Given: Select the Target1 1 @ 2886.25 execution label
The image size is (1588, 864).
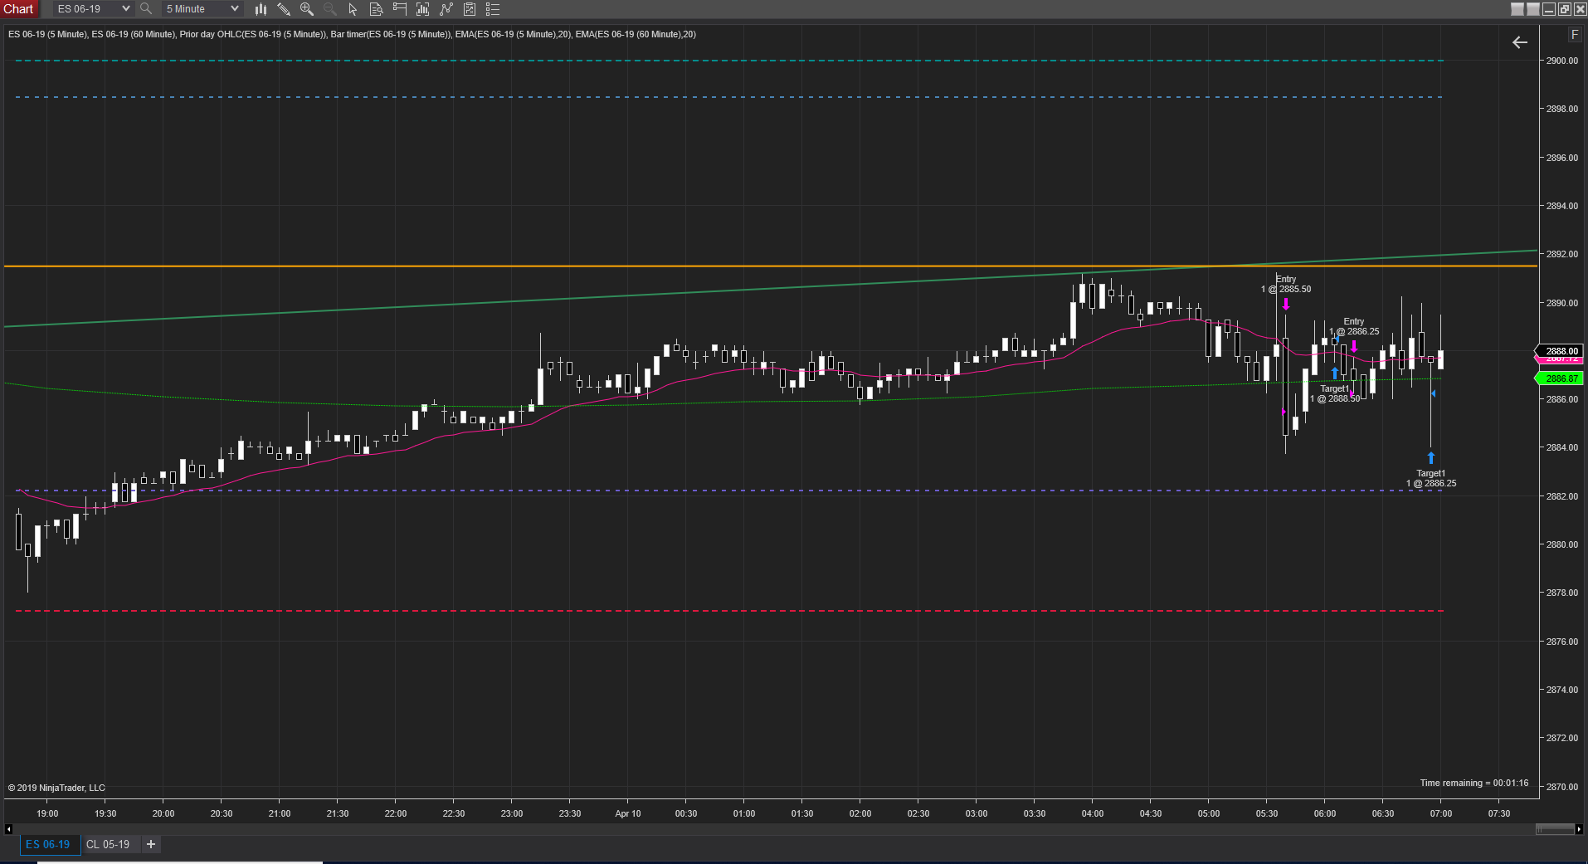Looking at the screenshot, I should coord(1431,478).
